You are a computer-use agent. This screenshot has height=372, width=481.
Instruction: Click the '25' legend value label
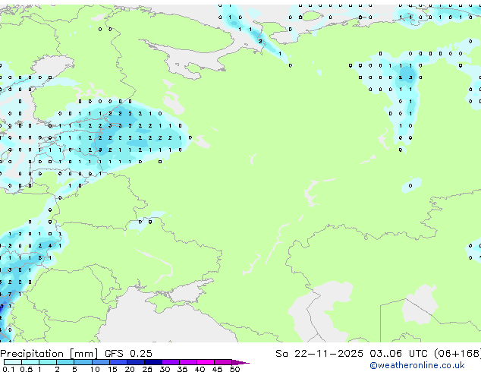[147, 369]
